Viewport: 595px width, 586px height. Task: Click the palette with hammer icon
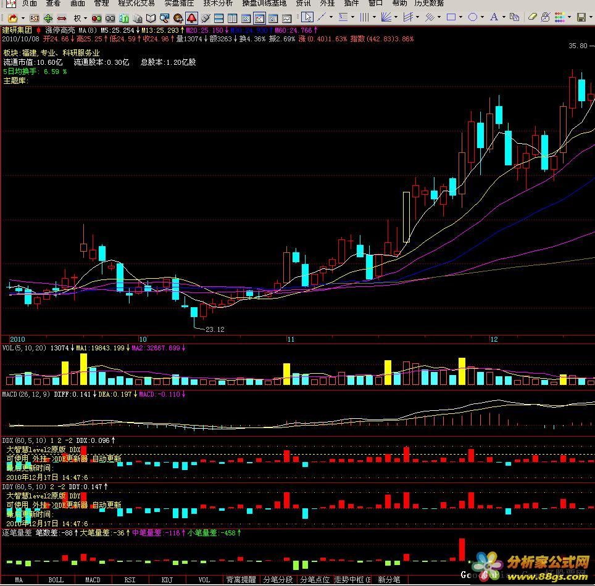(178, 19)
